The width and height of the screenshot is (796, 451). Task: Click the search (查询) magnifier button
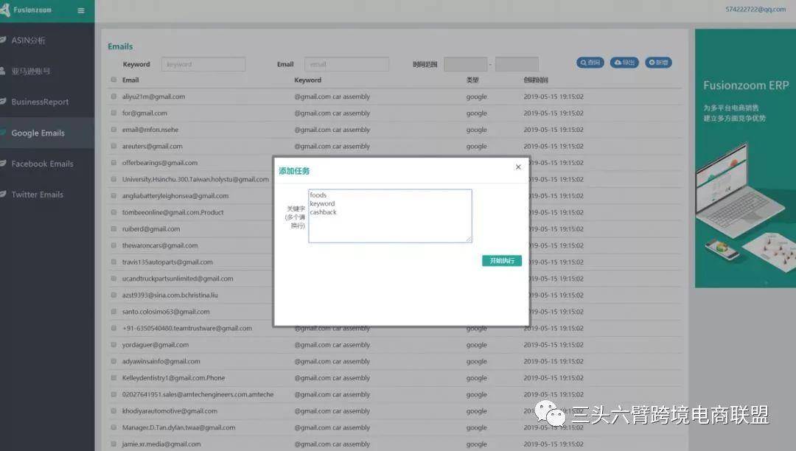[590, 63]
